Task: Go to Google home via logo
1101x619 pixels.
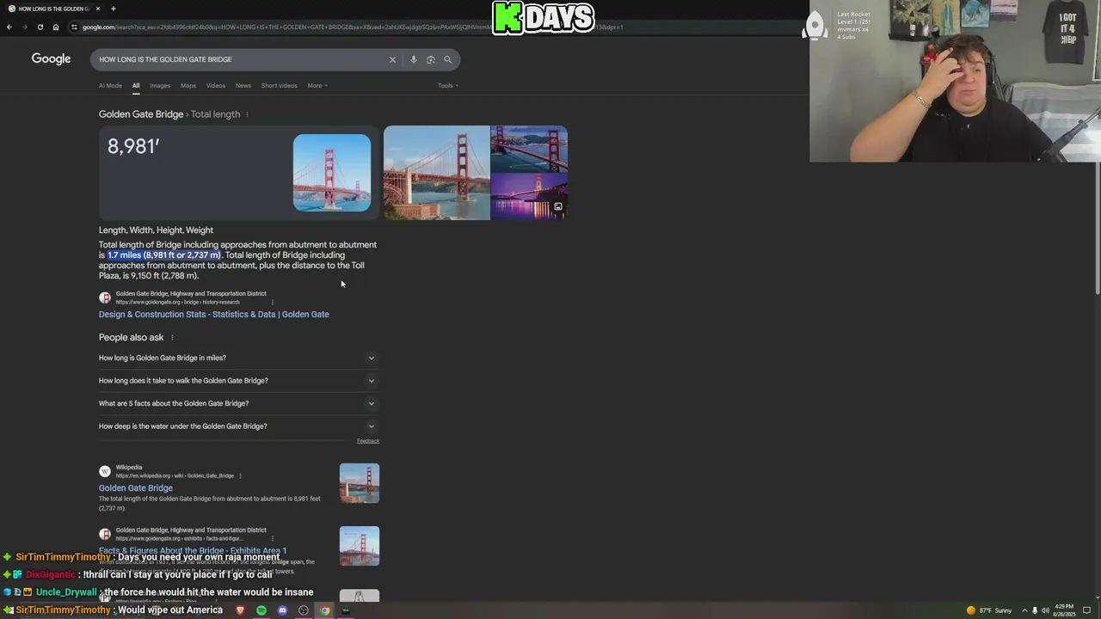Action: pos(51,58)
